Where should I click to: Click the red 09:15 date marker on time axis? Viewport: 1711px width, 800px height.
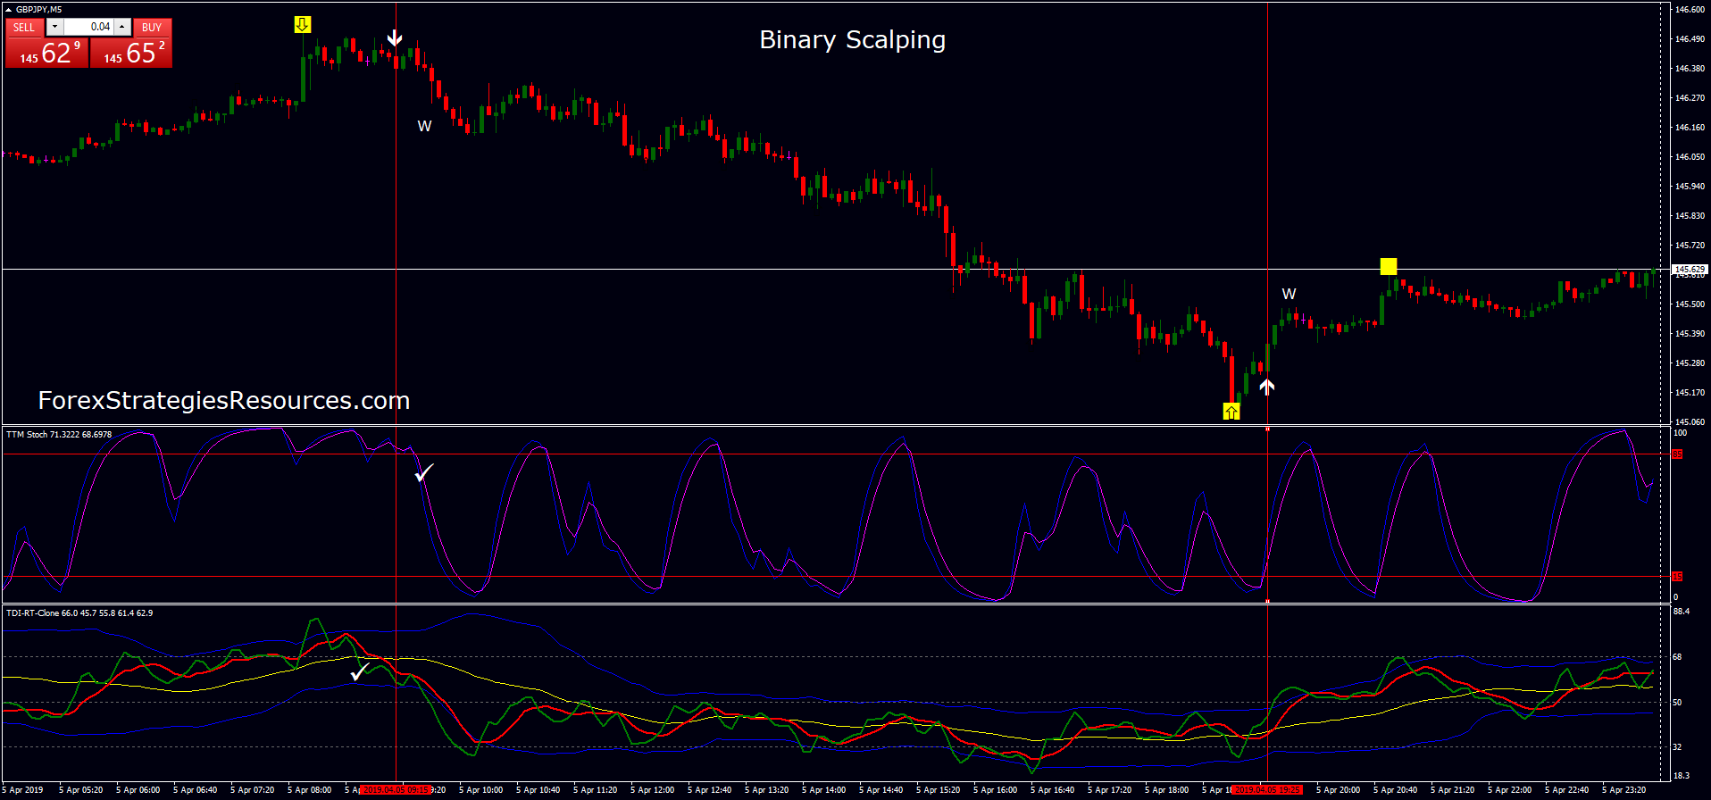point(396,790)
